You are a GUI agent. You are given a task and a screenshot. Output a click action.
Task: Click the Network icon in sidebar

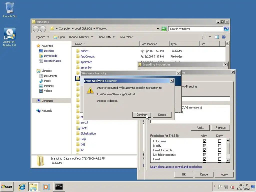[38, 111]
